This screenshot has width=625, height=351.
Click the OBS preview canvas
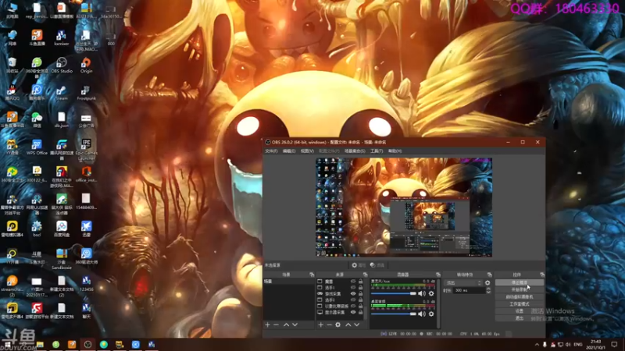(404, 207)
